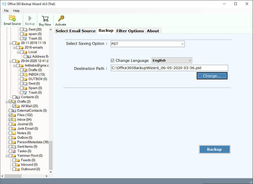Select the Backup tab
253x184 pixels.
[106, 31]
